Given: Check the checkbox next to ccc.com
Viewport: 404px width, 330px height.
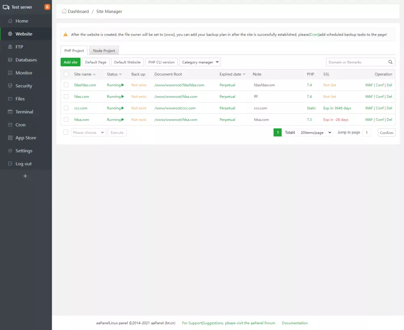Looking at the screenshot, I should point(66,108).
